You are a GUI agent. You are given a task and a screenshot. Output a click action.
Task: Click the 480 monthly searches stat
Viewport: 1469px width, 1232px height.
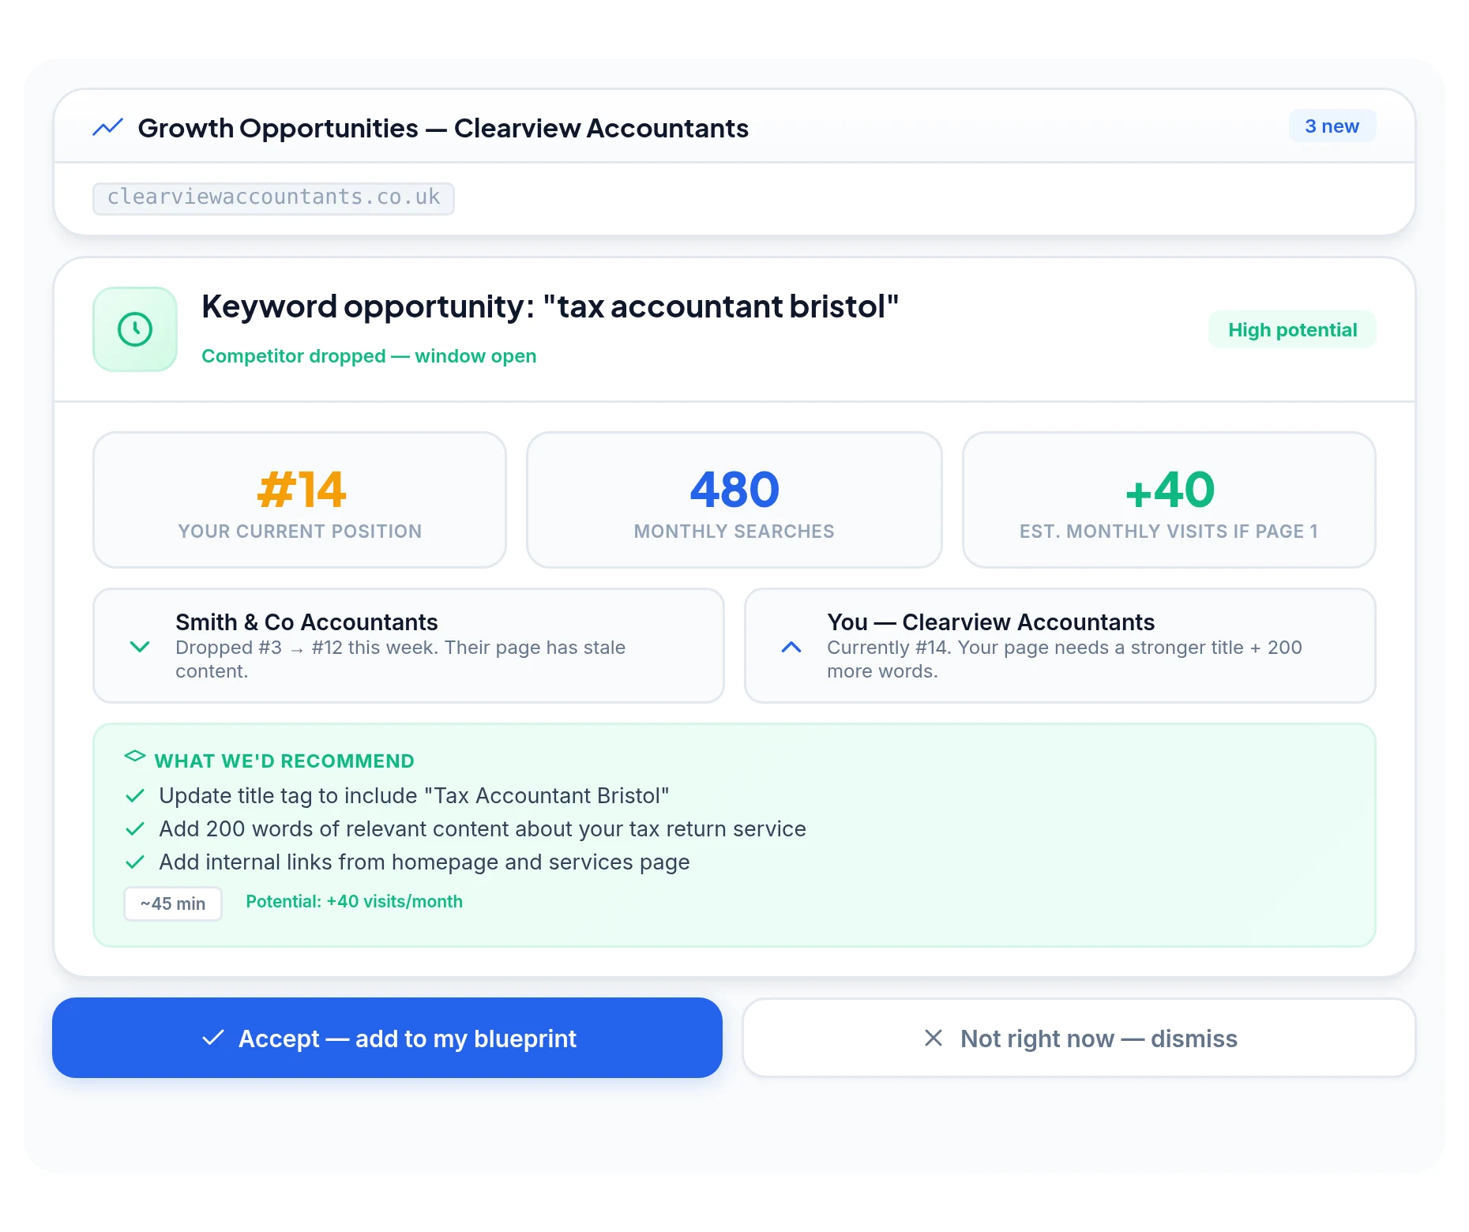[x=734, y=499]
